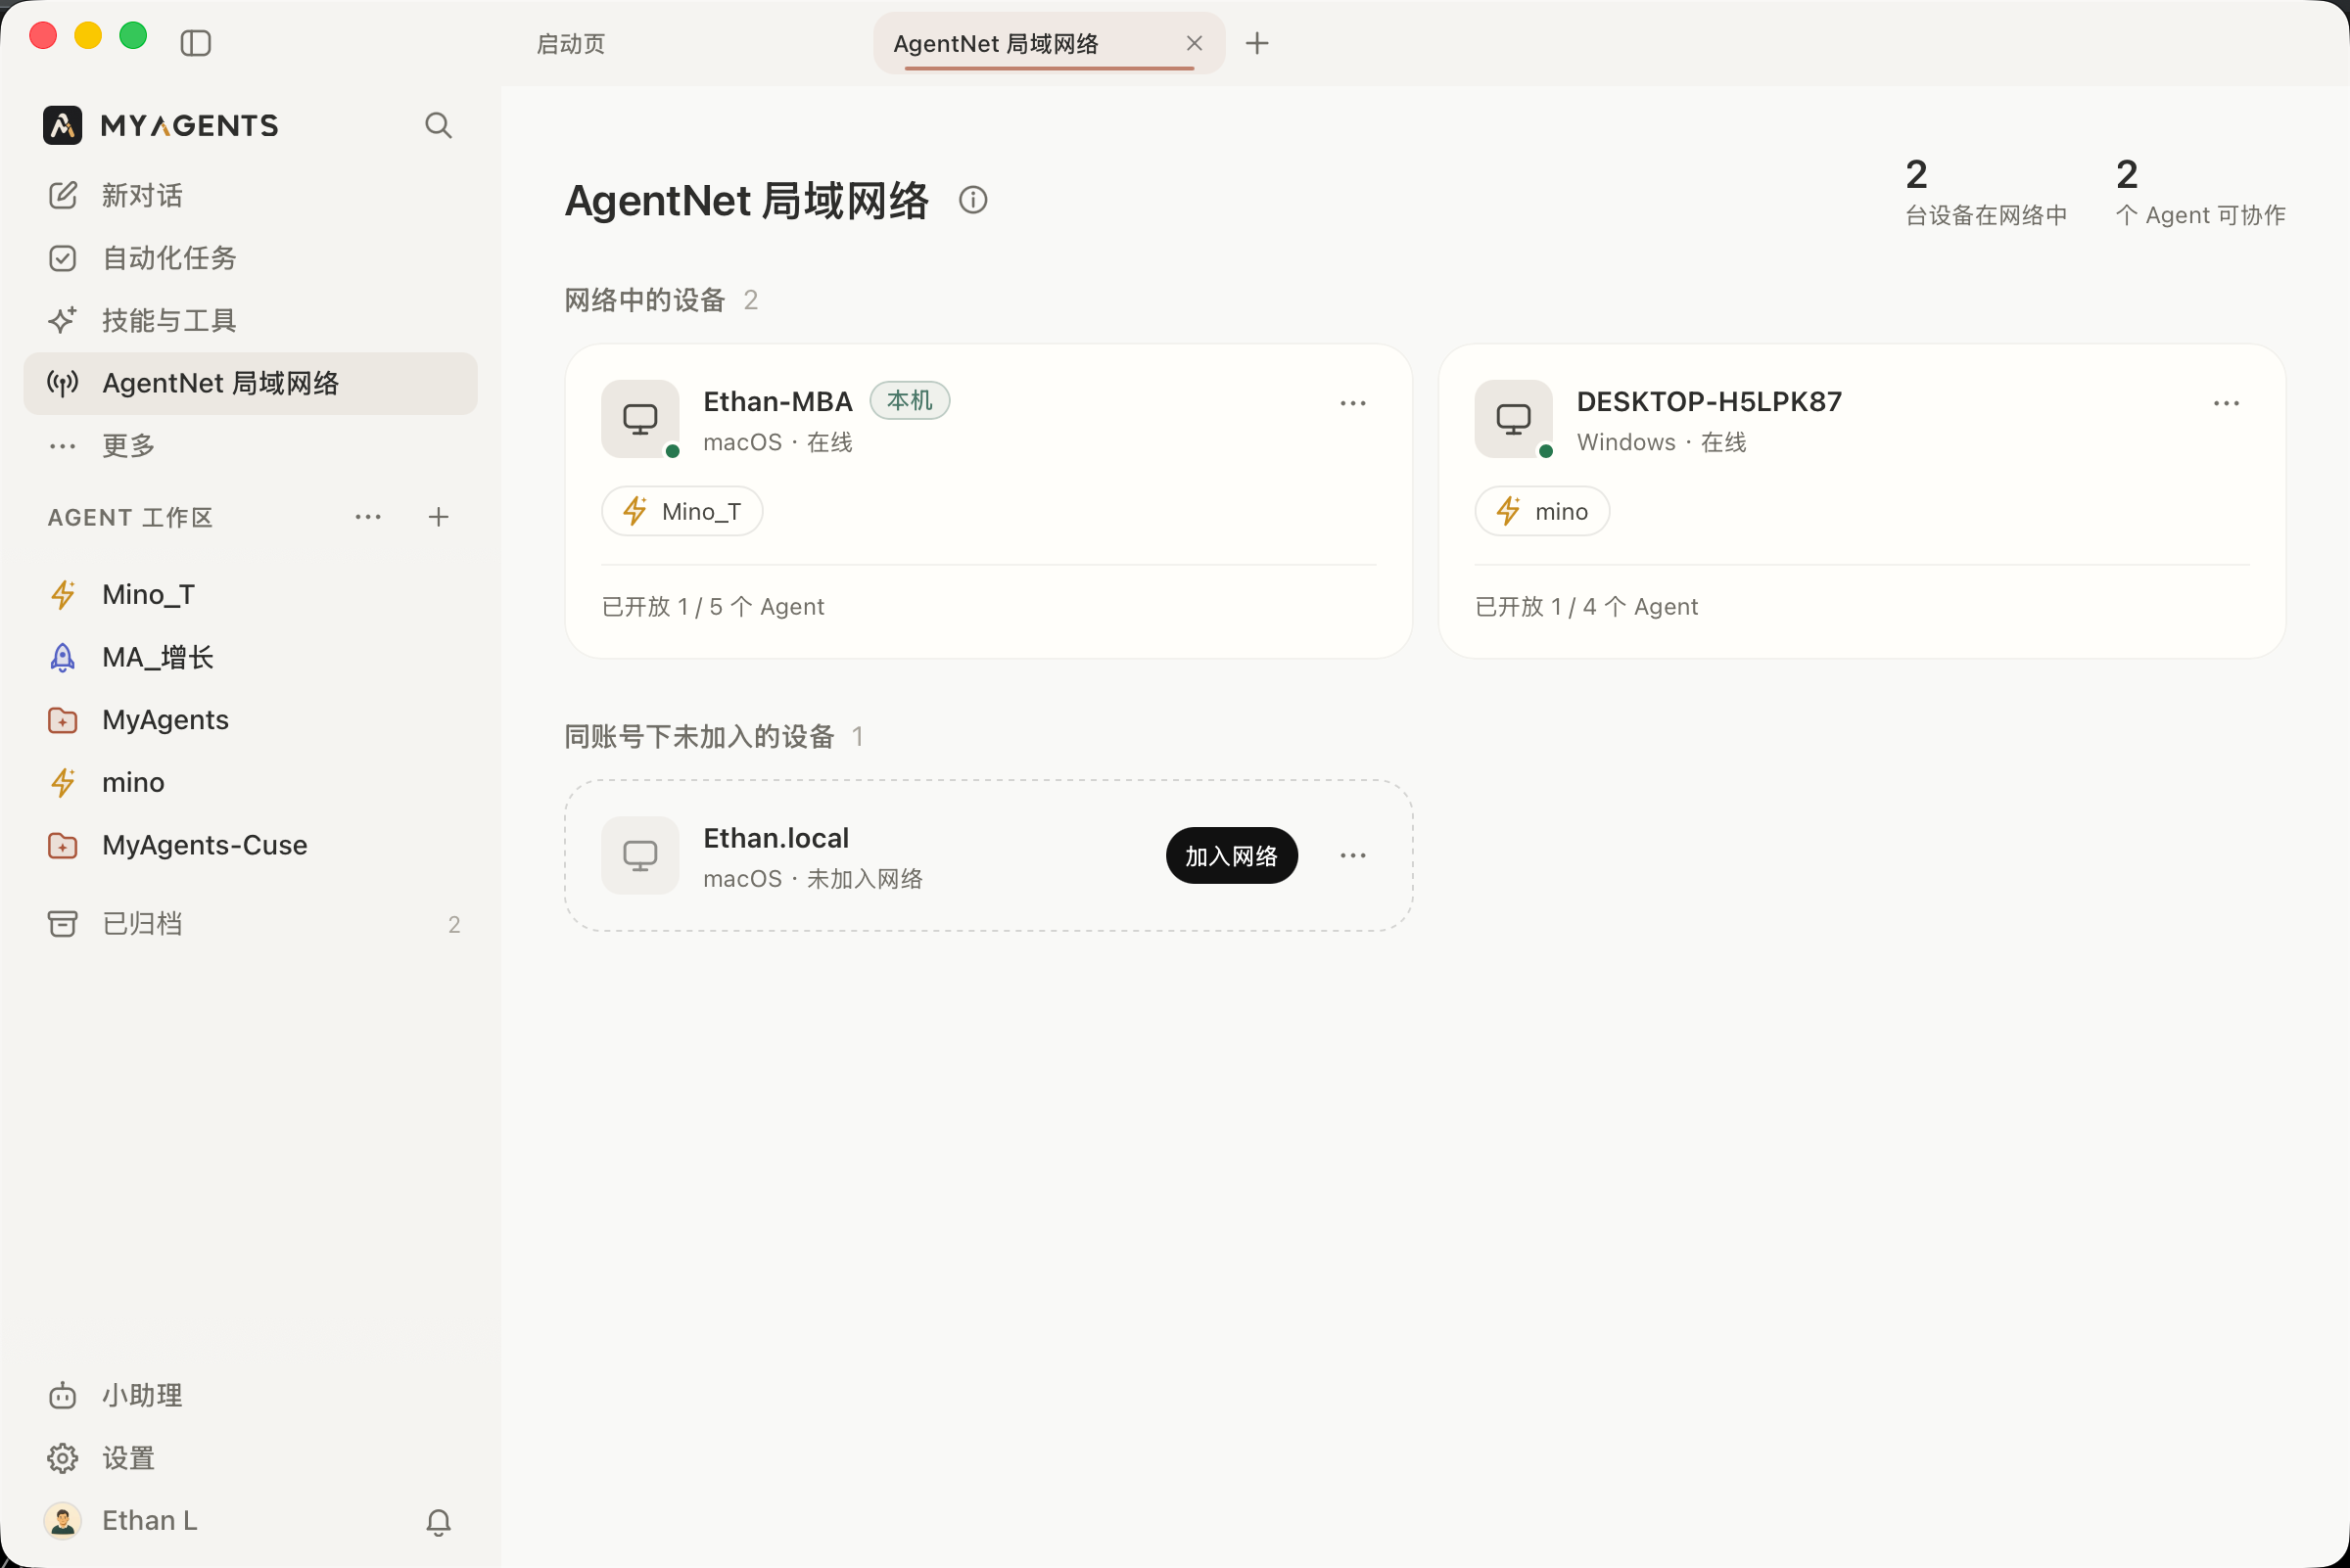This screenshot has width=2350, height=1568.
Task: Open the mino workspace in the sidebar
Action: pos(250,782)
